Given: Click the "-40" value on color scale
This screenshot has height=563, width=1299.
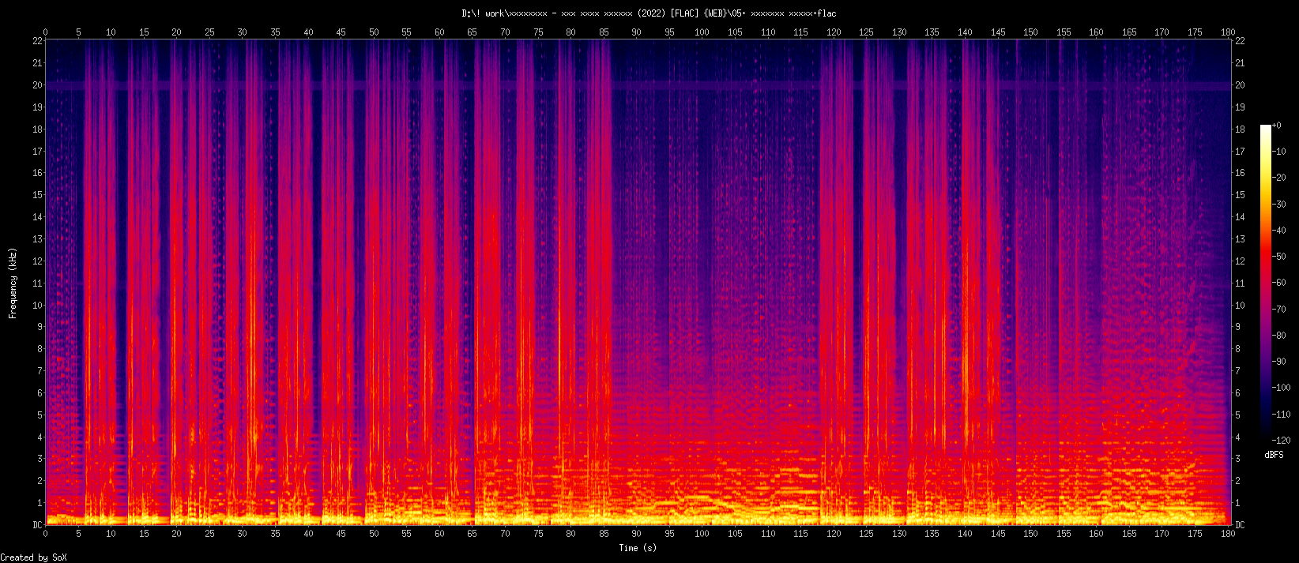Looking at the screenshot, I should tap(1279, 231).
